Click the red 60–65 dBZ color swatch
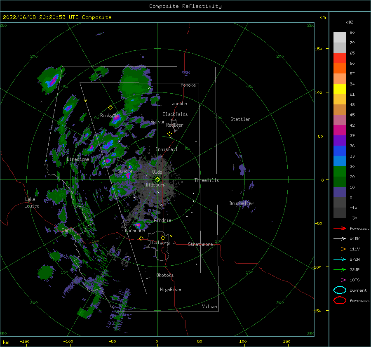371x347 pixels. click(340, 58)
